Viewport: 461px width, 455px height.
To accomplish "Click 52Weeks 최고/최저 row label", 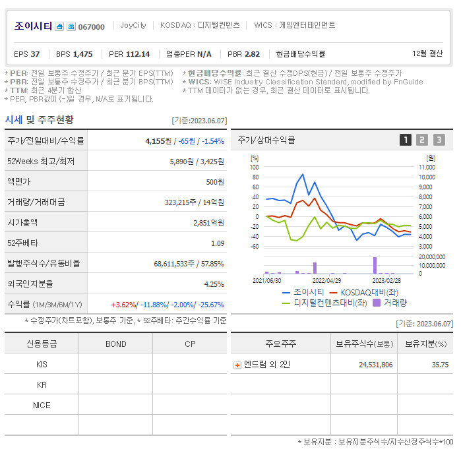I will pos(41,161).
